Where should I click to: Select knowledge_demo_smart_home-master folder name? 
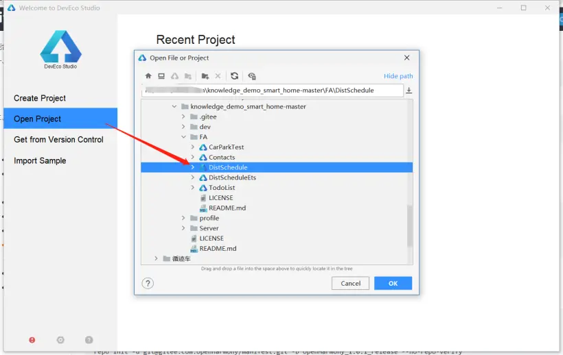(x=248, y=106)
